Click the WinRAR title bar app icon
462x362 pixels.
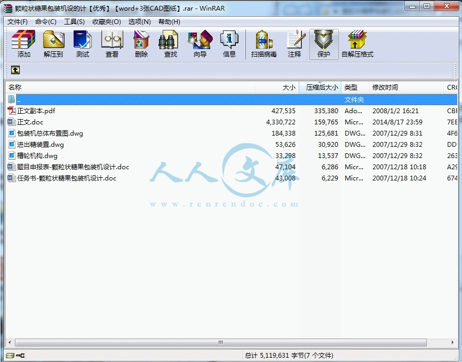(8, 8)
